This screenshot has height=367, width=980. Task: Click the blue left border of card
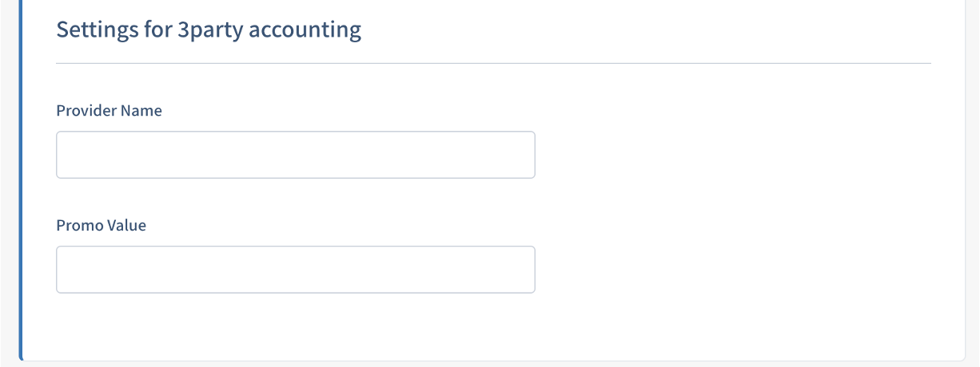tap(21, 183)
